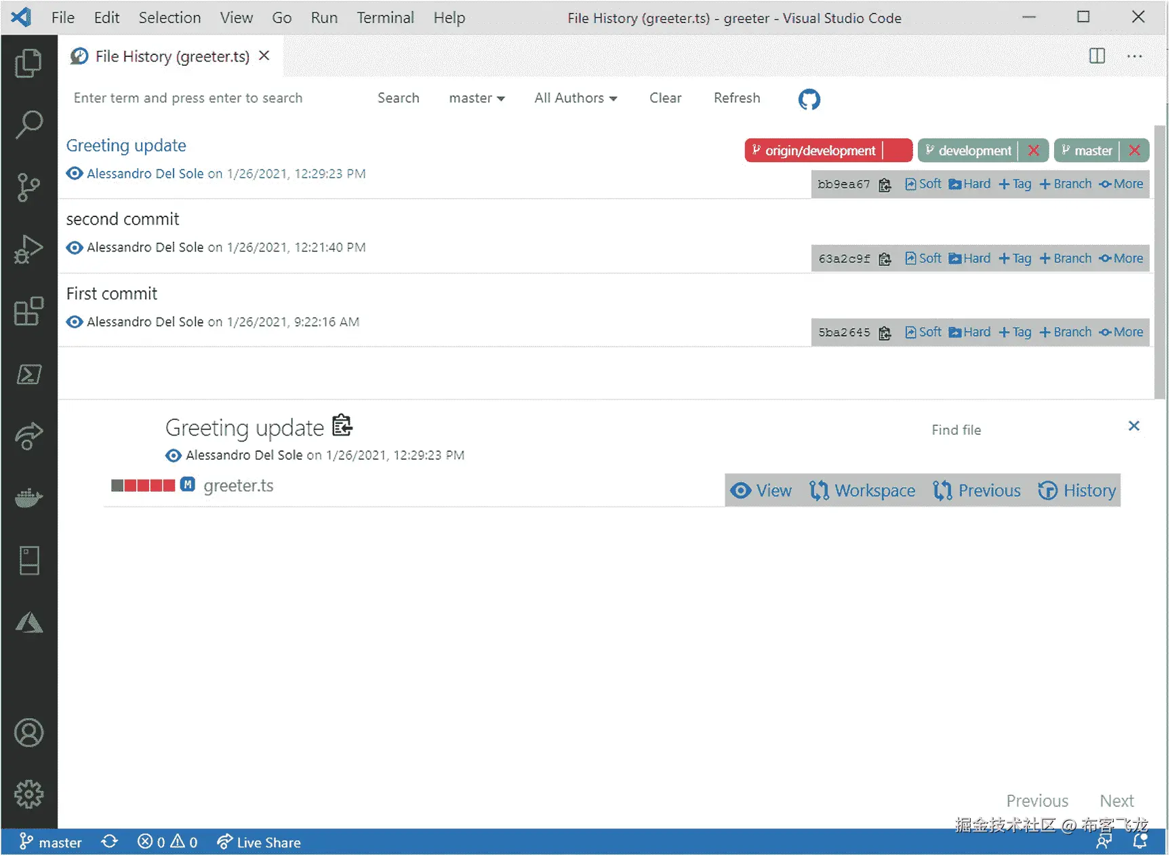This screenshot has width=1170, height=856.
Task: Click the Search button
Action: coord(399,98)
